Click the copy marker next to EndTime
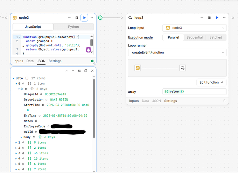 (x=40, y=115)
